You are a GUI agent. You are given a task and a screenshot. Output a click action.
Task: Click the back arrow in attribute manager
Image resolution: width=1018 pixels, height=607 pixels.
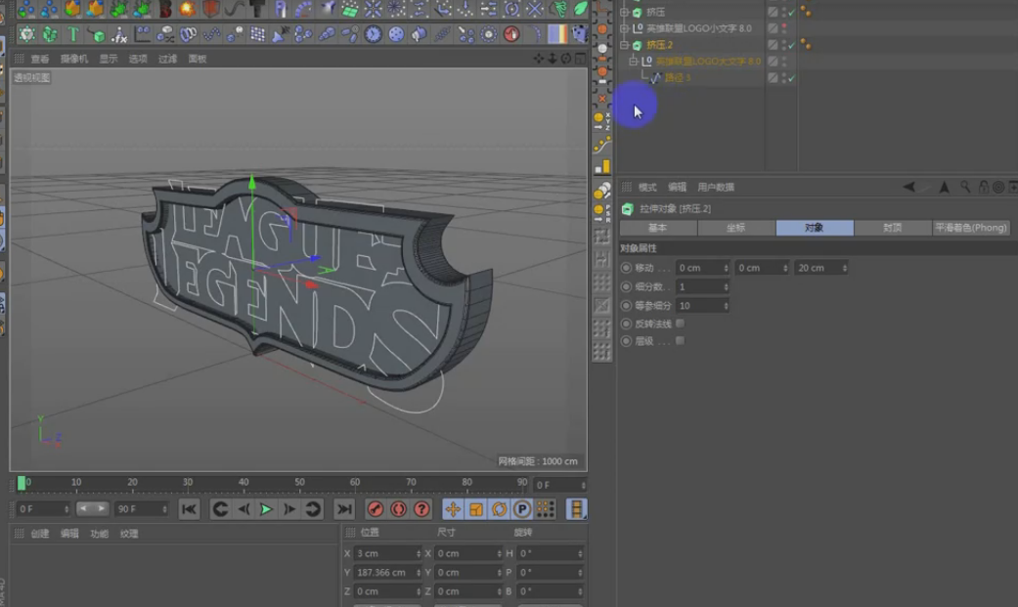coord(908,187)
